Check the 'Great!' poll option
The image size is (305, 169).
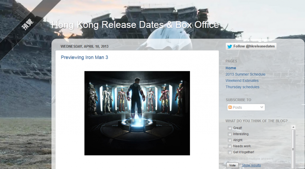click(230, 128)
